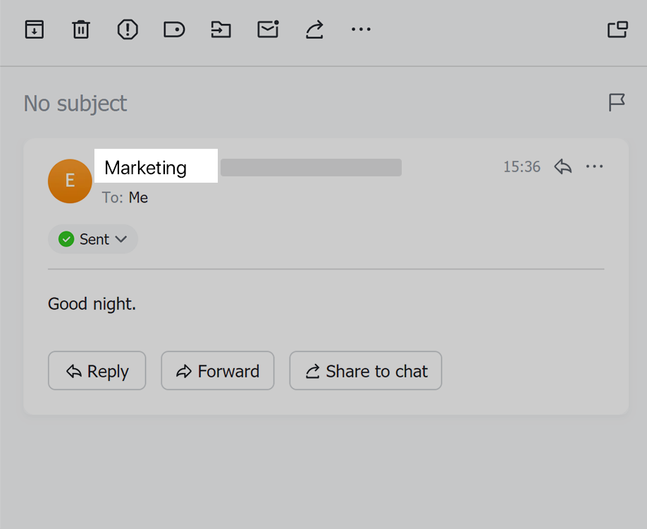Image resolution: width=647 pixels, height=529 pixels.
Task: Open the message's three-dot options menu
Action: pyautogui.click(x=595, y=166)
